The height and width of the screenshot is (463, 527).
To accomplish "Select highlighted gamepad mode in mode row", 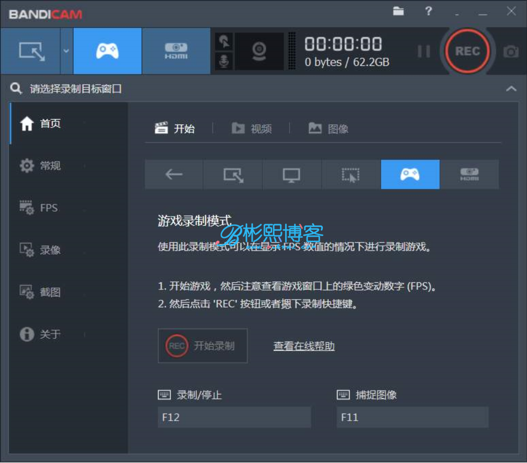I will [410, 175].
